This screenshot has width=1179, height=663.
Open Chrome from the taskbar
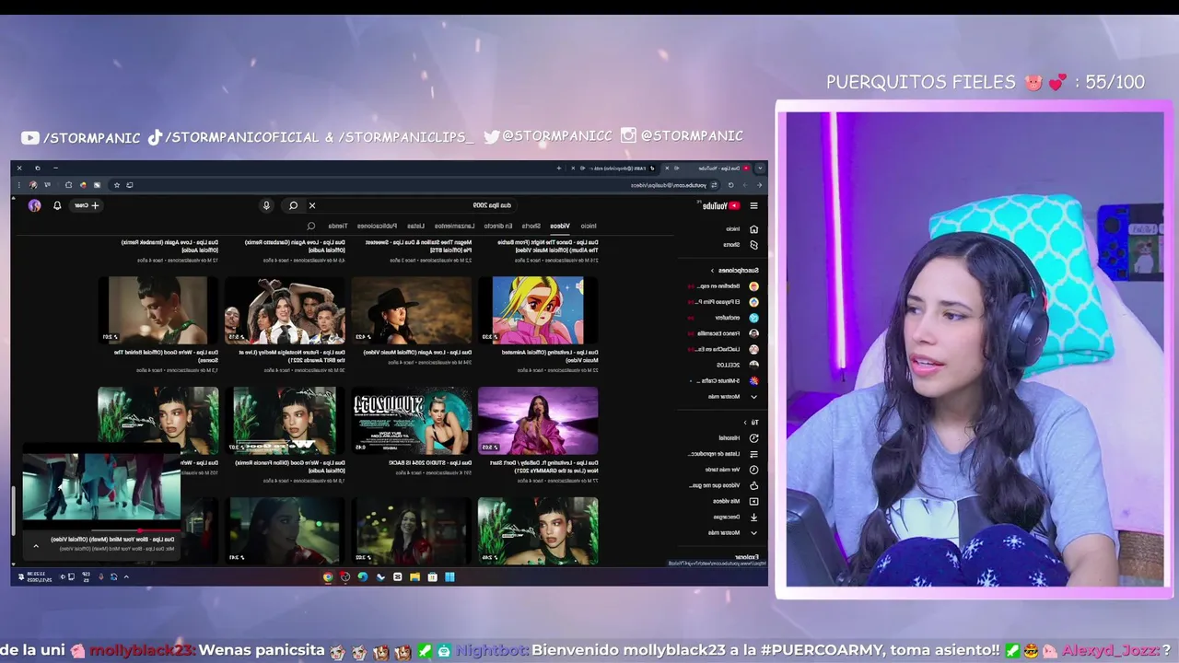[328, 576]
